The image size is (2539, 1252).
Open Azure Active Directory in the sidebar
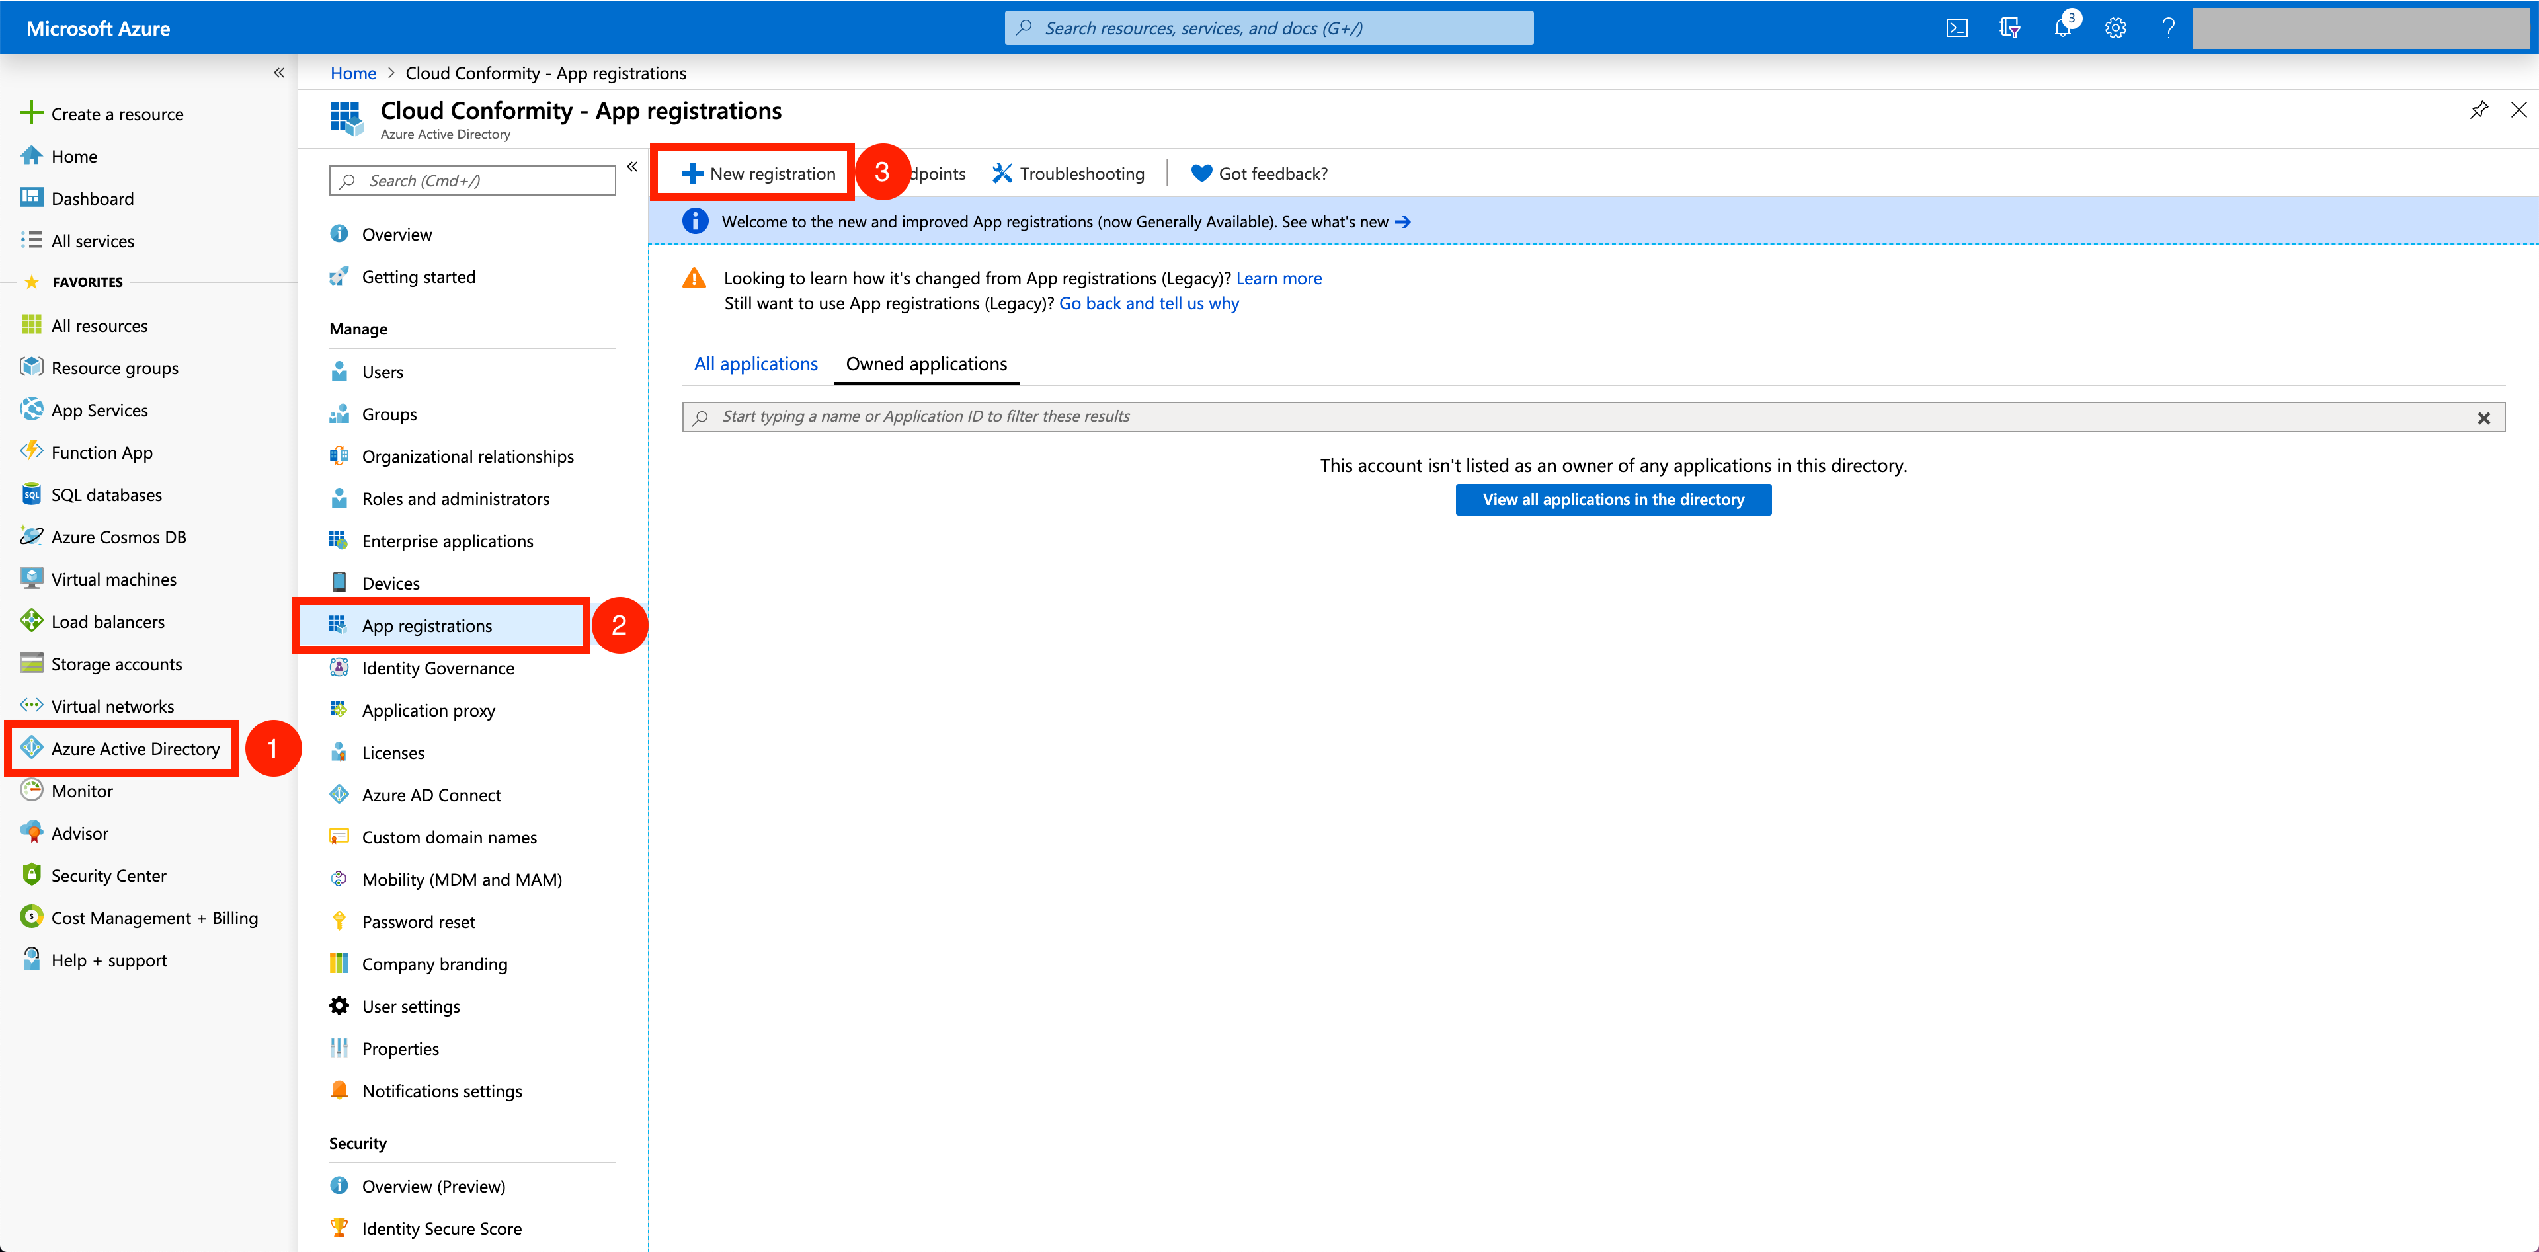[x=121, y=749]
